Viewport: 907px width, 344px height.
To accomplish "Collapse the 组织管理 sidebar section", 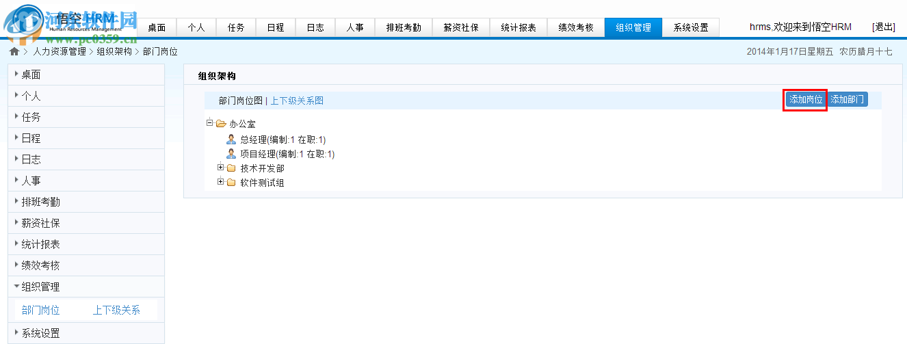I will tap(86, 287).
